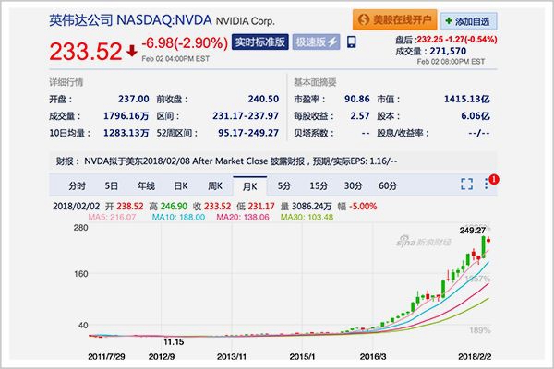Open chart options three-dot menu
This screenshot has width=554, height=369.
click(487, 184)
